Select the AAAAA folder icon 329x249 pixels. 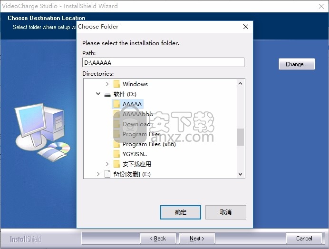(x=116, y=104)
